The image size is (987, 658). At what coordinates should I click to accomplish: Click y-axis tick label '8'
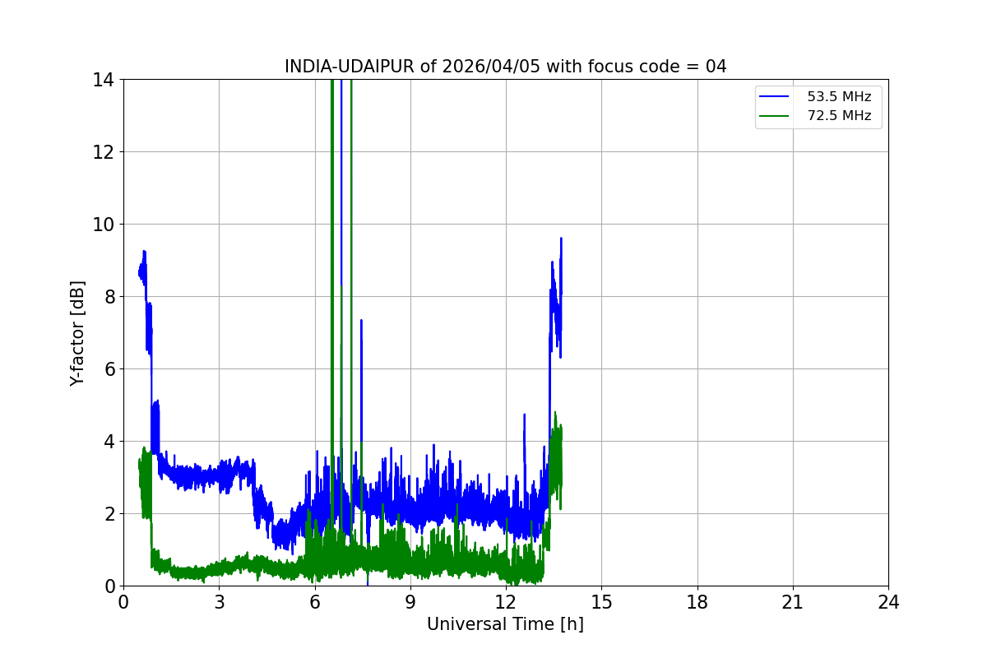[109, 297]
